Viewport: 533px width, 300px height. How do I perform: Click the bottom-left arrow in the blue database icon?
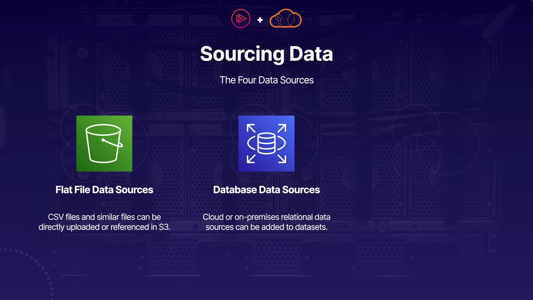tap(251, 159)
